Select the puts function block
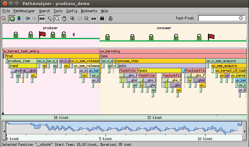This screenshot has width=249, height=147. pyautogui.click(x=162, y=66)
